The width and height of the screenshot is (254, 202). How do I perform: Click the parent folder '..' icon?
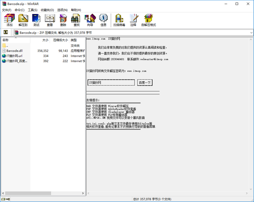[x=4, y=45]
